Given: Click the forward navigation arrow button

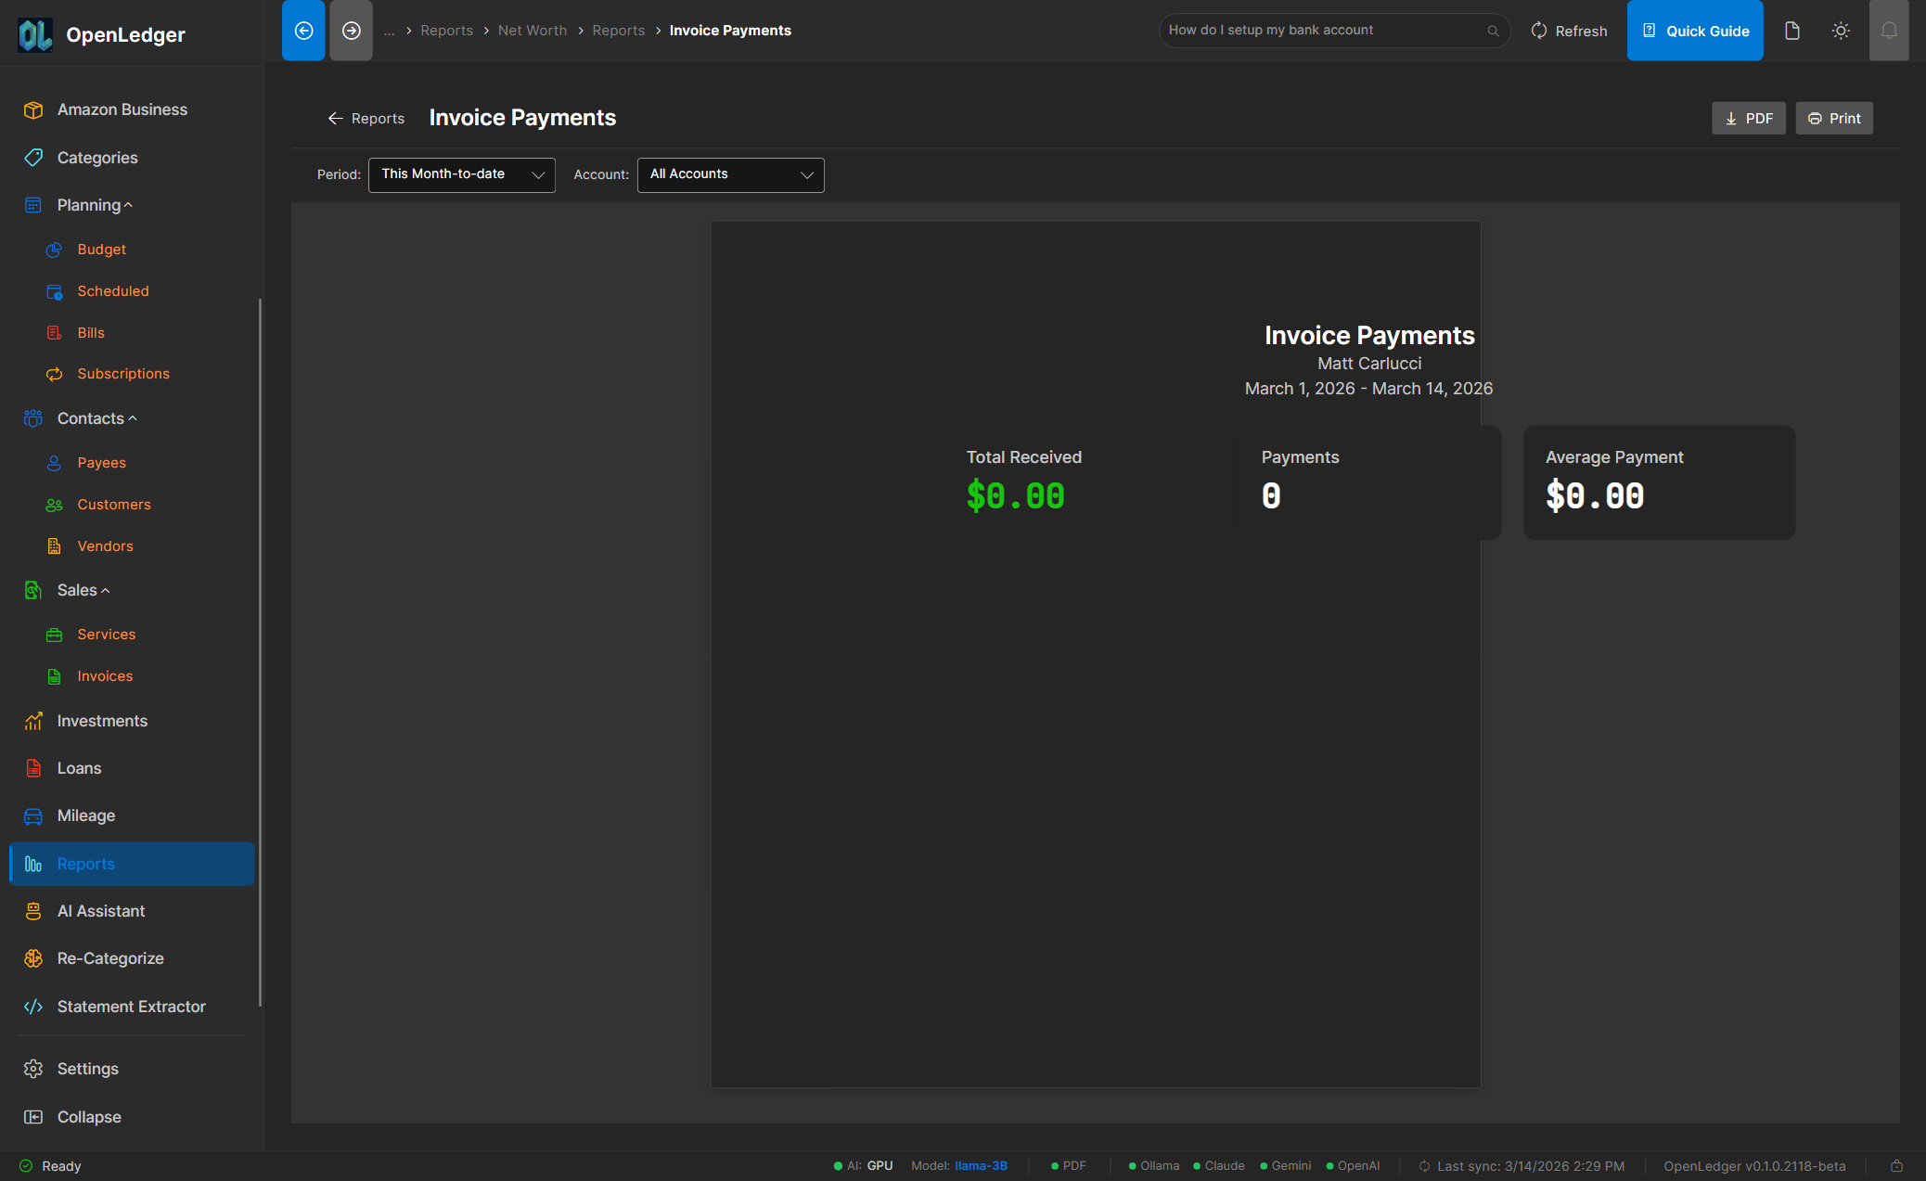Looking at the screenshot, I should tap(351, 31).
